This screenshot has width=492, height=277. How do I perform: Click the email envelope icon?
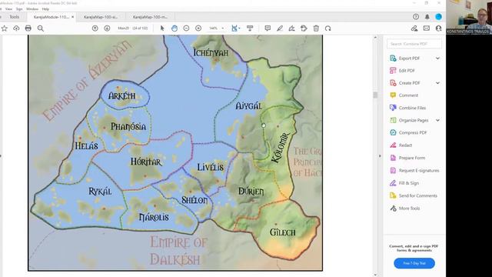click(427, 28)
